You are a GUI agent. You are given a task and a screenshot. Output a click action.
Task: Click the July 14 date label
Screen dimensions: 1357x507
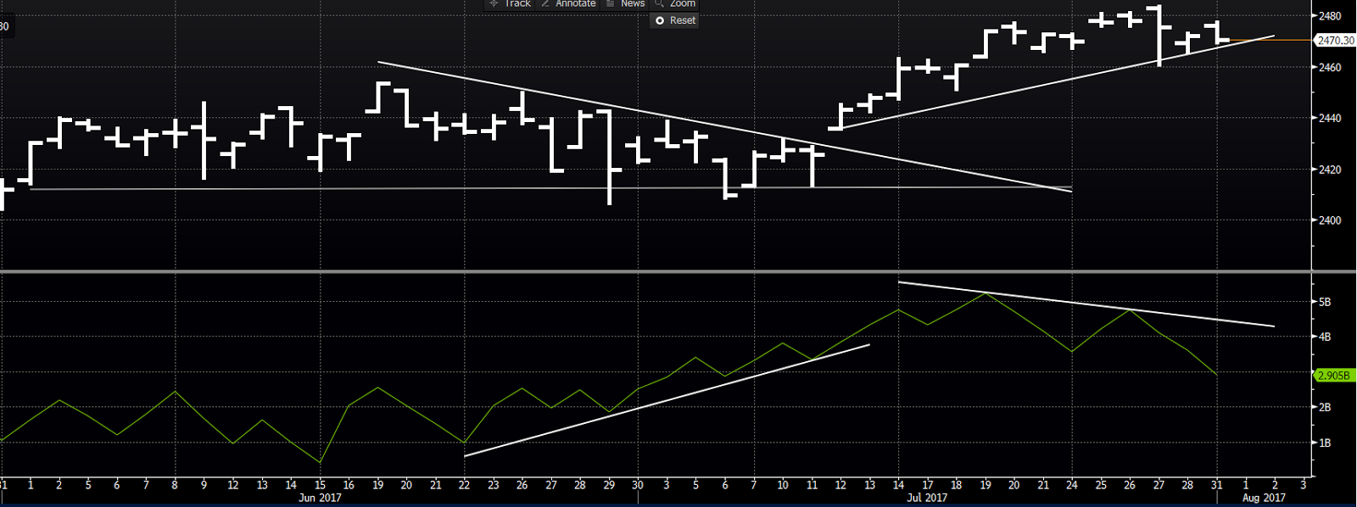(x=898, y=485)
